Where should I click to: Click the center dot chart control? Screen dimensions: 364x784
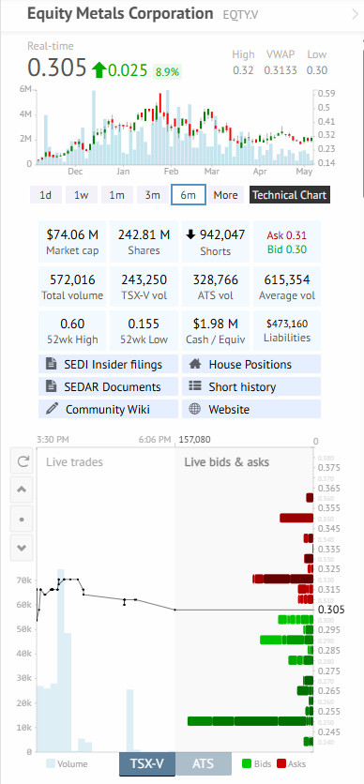pos(22,519)
